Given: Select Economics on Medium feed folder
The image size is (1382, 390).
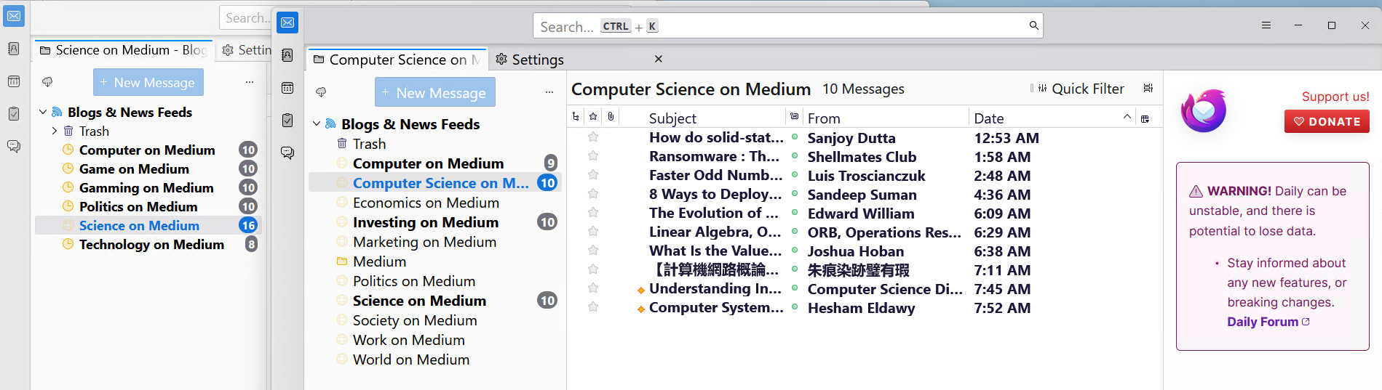Looking at the screenshot, I should pyautogui.click(x=435, y=203).
